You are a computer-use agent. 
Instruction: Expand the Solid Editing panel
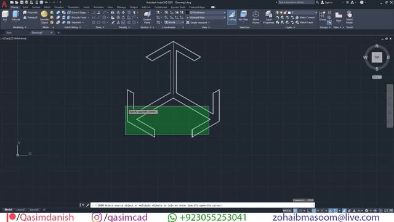(x=73, y=27)
